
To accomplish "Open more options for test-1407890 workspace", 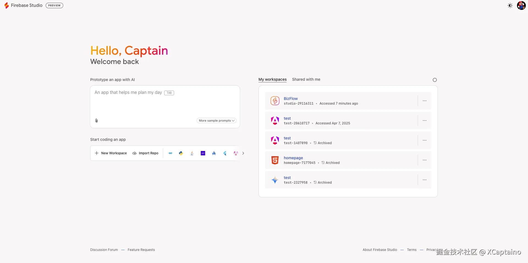I will tap(425, 140).
